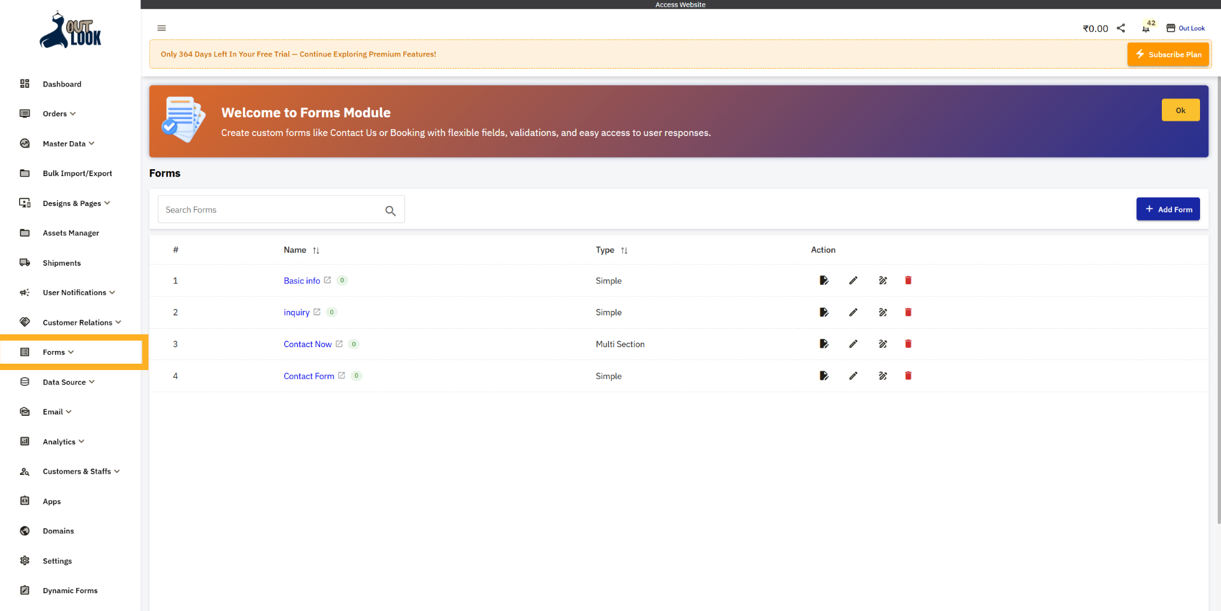1221x611 pixels.
Task: Delete the Contact Now form
Action: pos(908,344)
